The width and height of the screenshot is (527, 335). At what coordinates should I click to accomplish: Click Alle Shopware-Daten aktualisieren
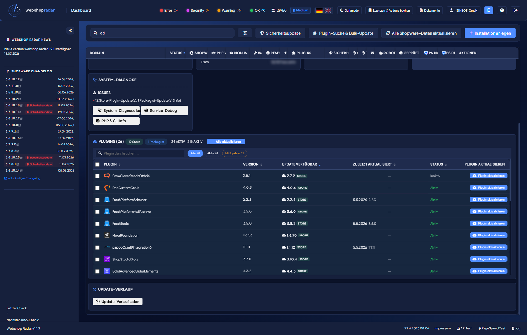[421, 33]
